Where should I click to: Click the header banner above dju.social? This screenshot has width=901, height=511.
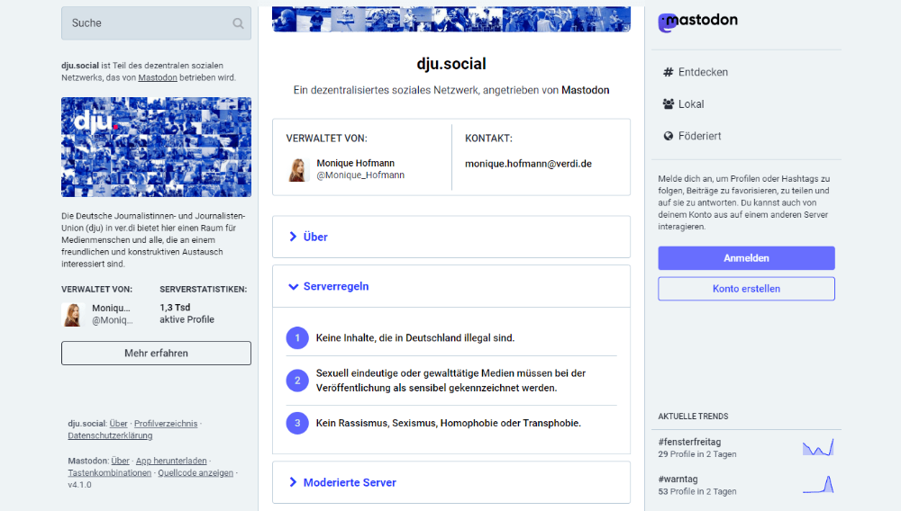coord(451,19)
